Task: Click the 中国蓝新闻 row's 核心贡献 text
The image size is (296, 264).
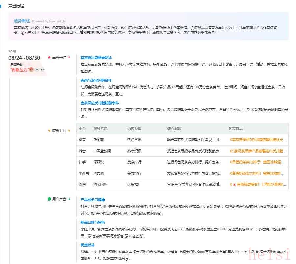Action: (194, 151)
